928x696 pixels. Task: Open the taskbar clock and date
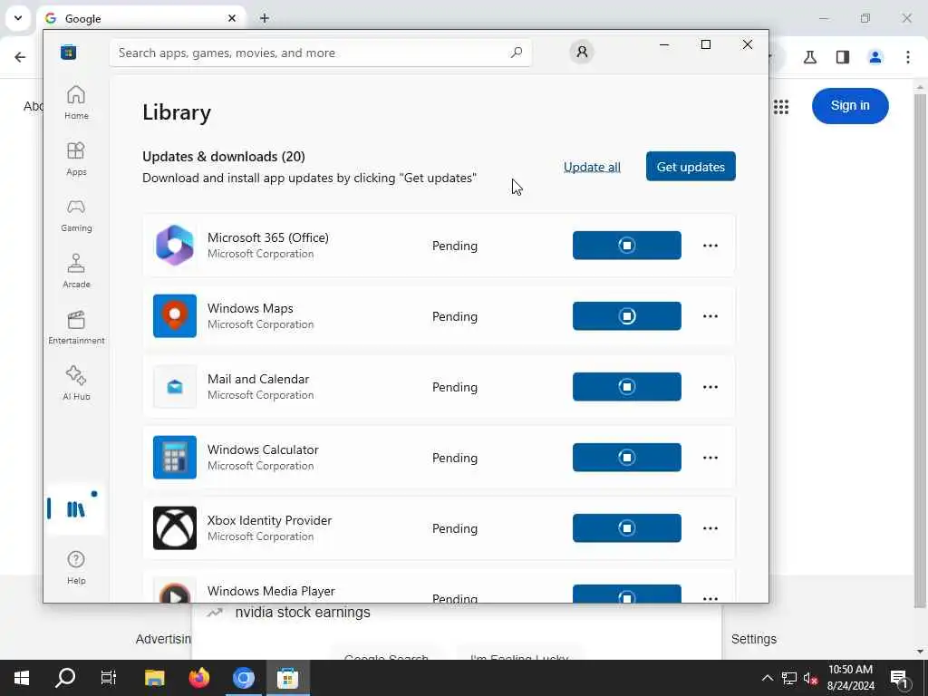click(x=850, y=678)
